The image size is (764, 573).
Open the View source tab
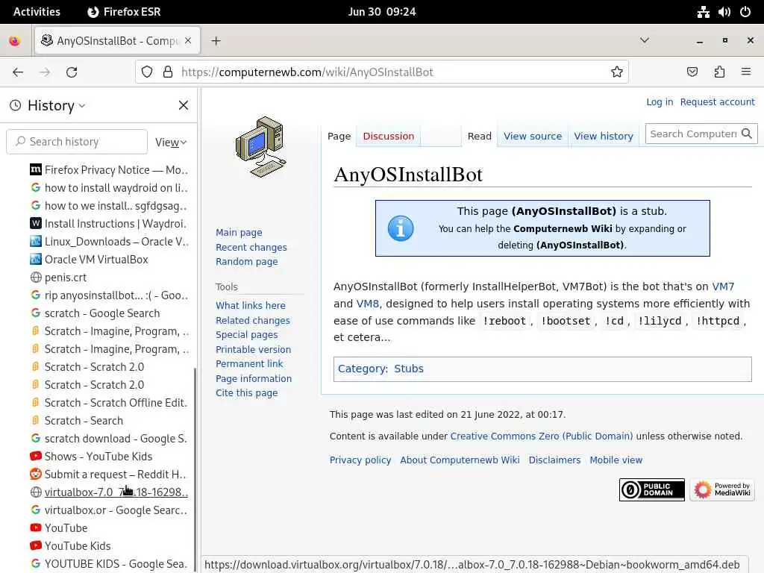pos(533,137)
